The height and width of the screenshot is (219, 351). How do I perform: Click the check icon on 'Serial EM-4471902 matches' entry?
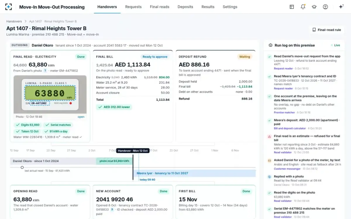[x=269, y=209]
